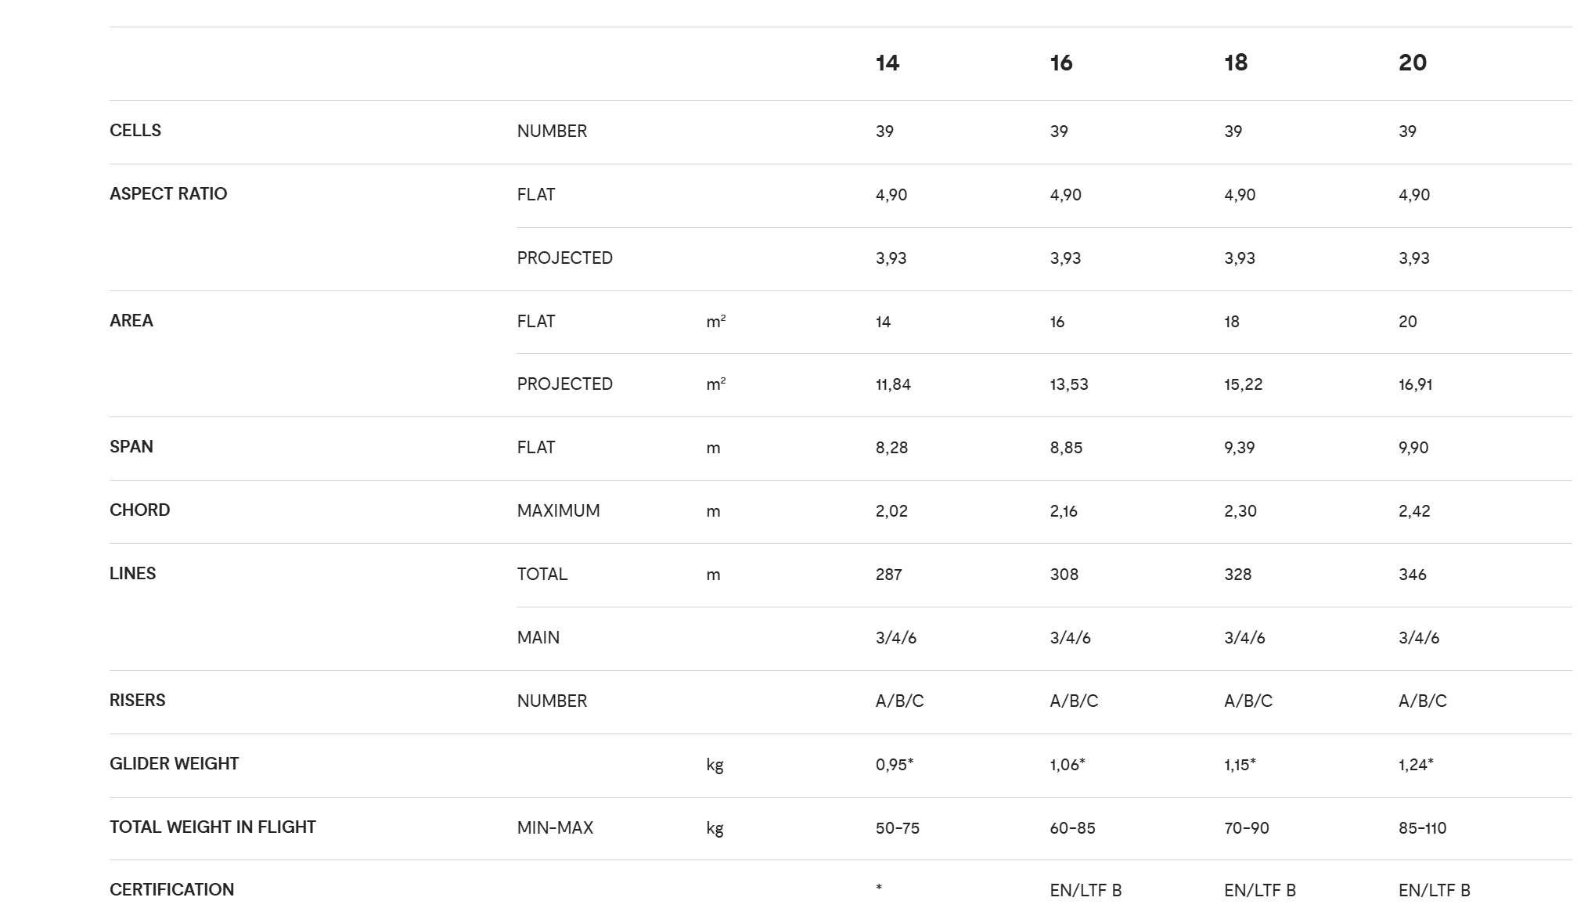Click the projected area value 11,84
Image resolution: width=1595 pixels, height=919 pixels.
[x=893, y=384]
